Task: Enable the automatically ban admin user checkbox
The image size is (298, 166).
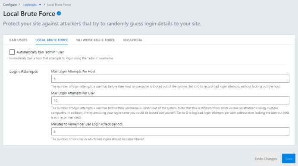Action: [12, 52]
